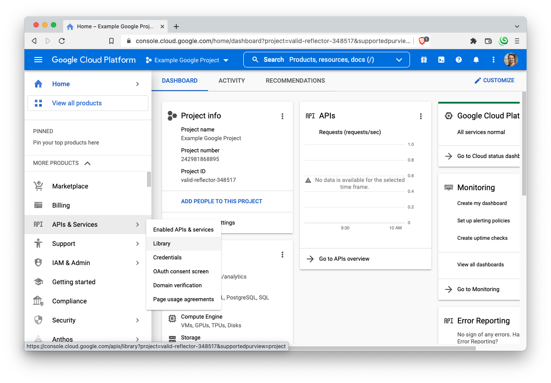Screen dimensions: 551x383
Task: Click the Customize button
Action: [494, 81]
